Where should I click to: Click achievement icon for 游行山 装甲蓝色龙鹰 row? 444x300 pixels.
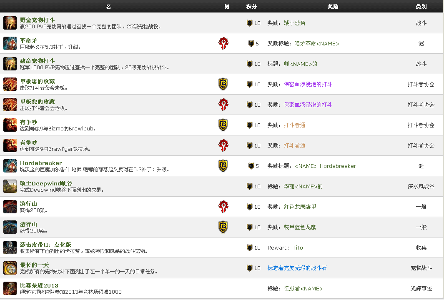click(10, 227)
